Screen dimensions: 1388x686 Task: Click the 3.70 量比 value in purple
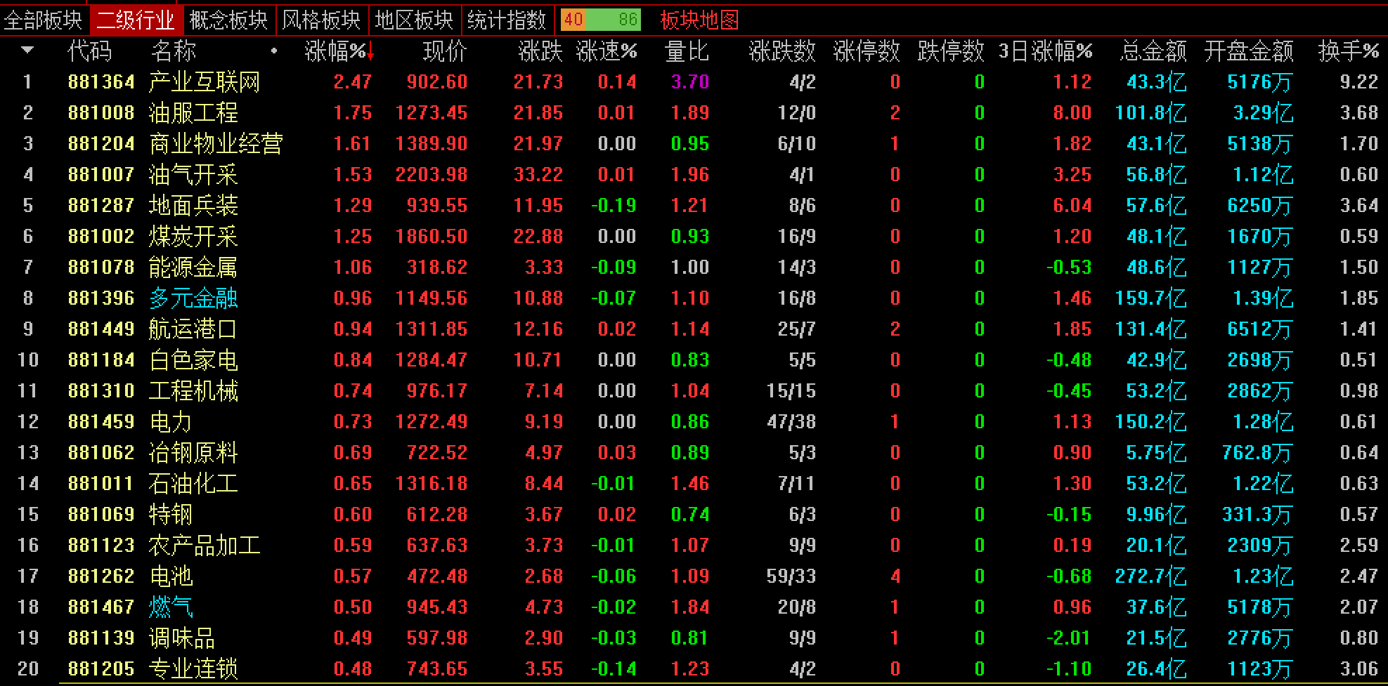(x=690, y=82)
